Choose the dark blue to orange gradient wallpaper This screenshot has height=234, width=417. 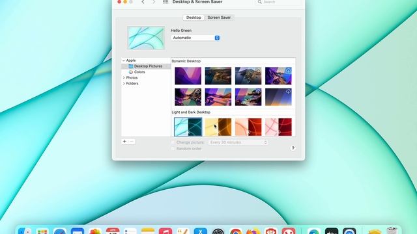[278, 97]
